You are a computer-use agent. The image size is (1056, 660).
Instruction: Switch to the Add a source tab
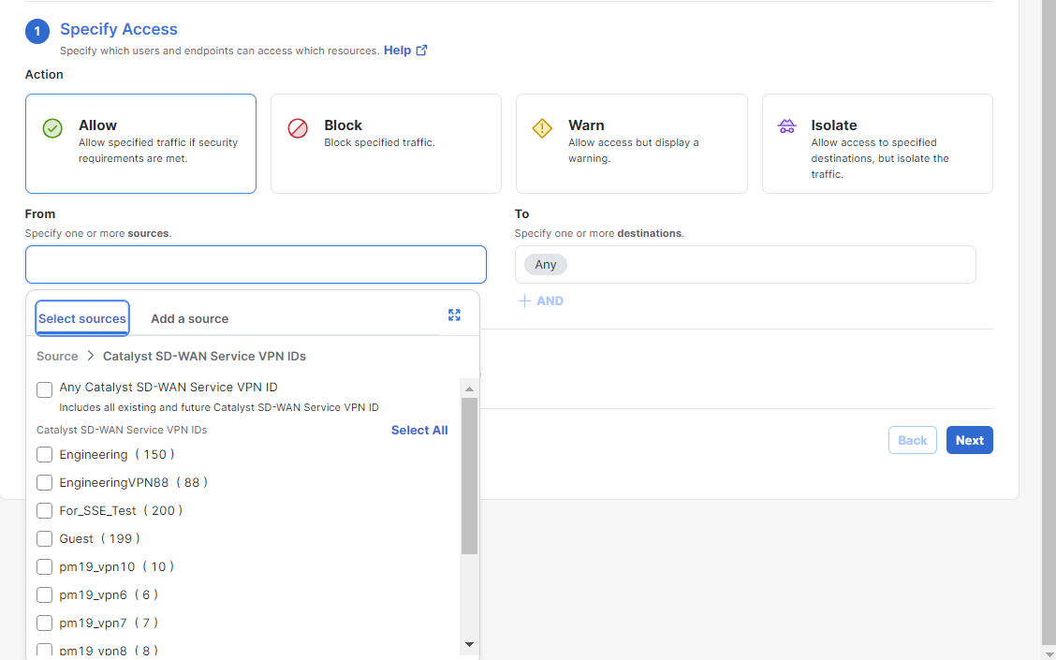(189, 318)
